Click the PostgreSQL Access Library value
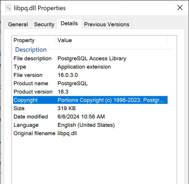Screen dimensions: 189x184 tap(92, 58)
